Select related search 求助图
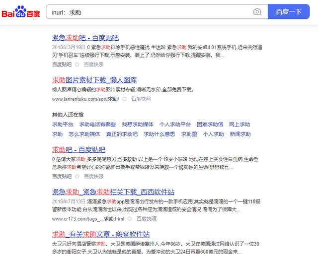The height and width of the screenshot is (258, 318). [189, 134]
